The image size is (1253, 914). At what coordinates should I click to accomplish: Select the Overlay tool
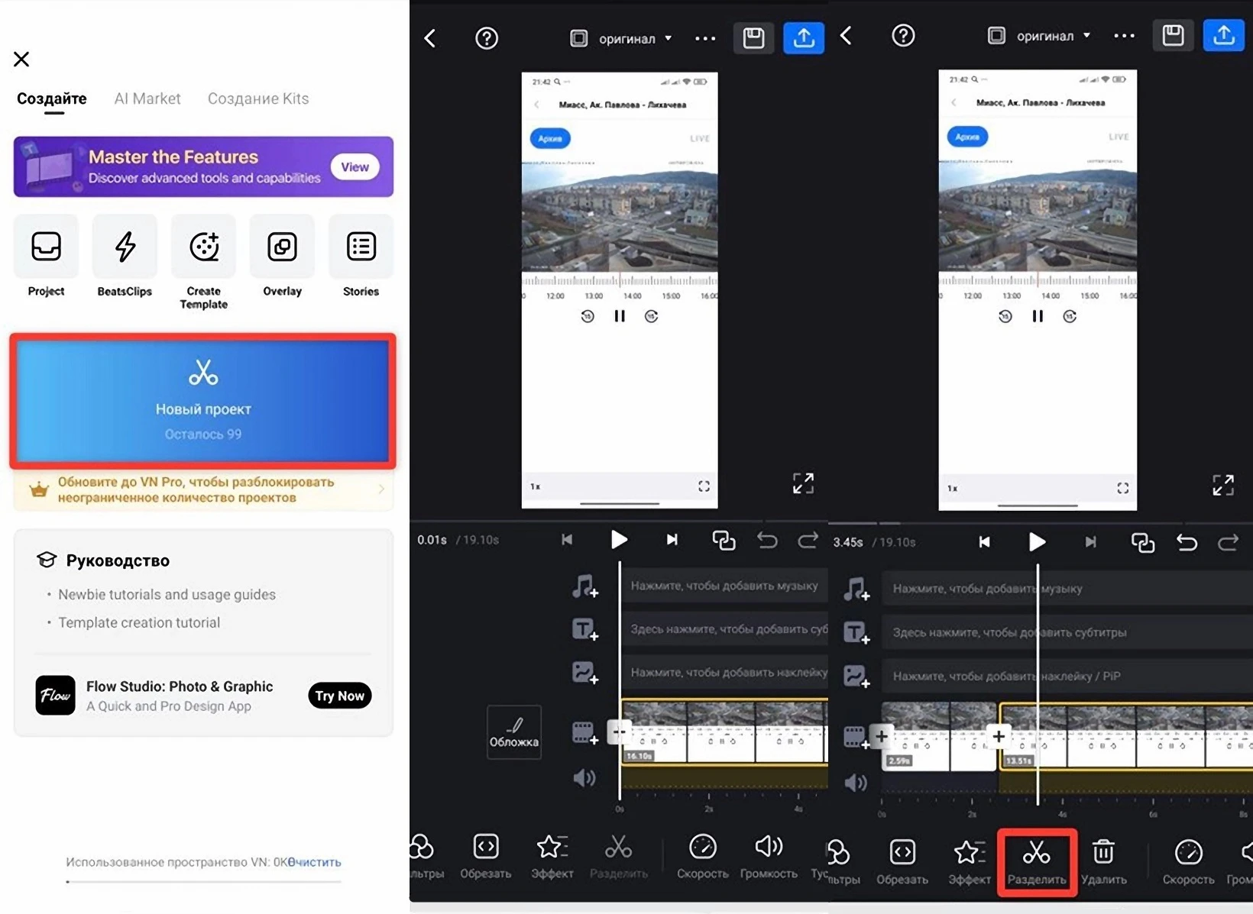tap(282, 257)
